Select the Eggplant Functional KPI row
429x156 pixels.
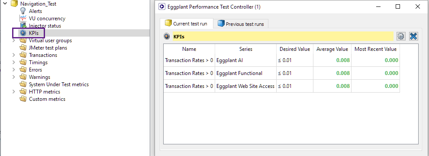[x=281, y=73]
